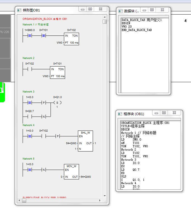Viewport: 191px width, 218px height.
Task: Click the positive edge P contact in Network 3
Action: tap(44, 103)
